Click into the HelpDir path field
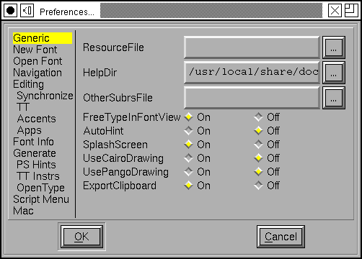 click(252, 73)
